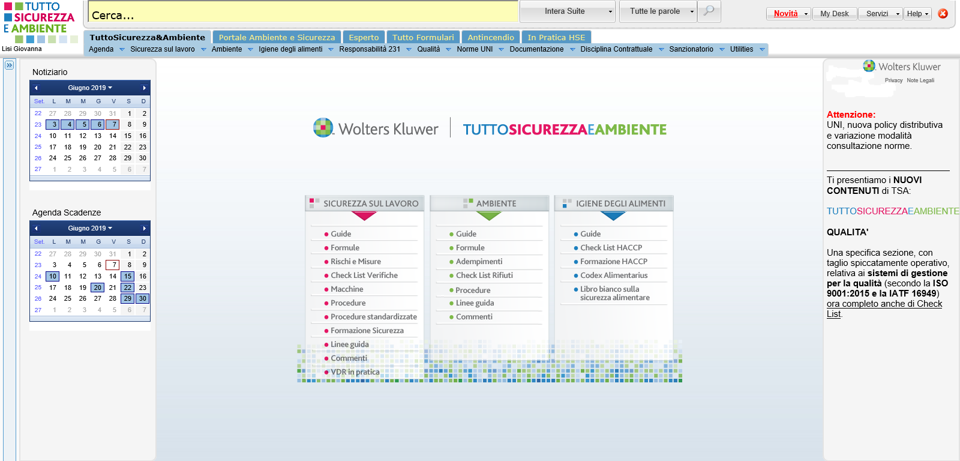The width and height of the screenshot is (960, 461).
Task: Click the My Desk button
Action: pyautogui.click(x=835, y=13)
